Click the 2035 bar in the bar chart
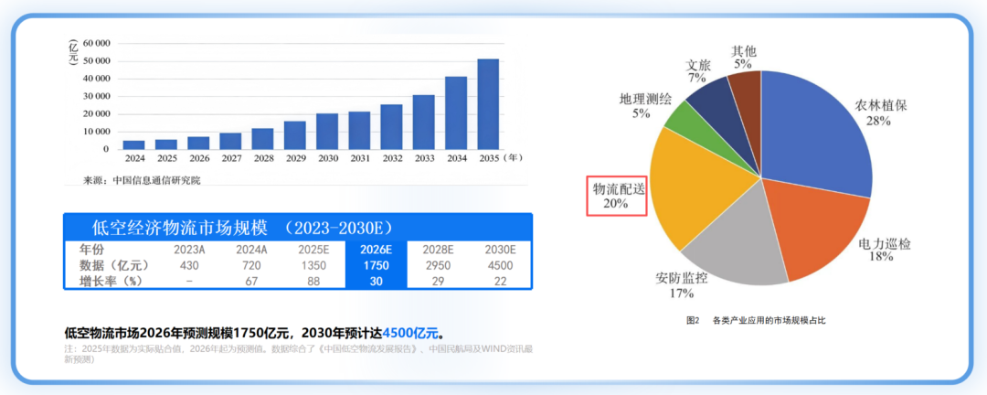The image size is (987, 395). pyautogui.click(x=488, y=104)
